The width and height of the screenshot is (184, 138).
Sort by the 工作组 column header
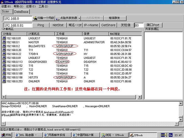69,34
